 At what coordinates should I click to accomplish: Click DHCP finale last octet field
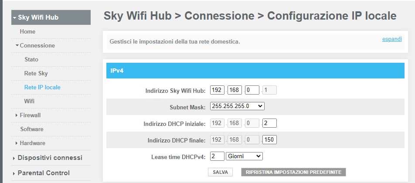pyautogui.click(x=269, y=140)
